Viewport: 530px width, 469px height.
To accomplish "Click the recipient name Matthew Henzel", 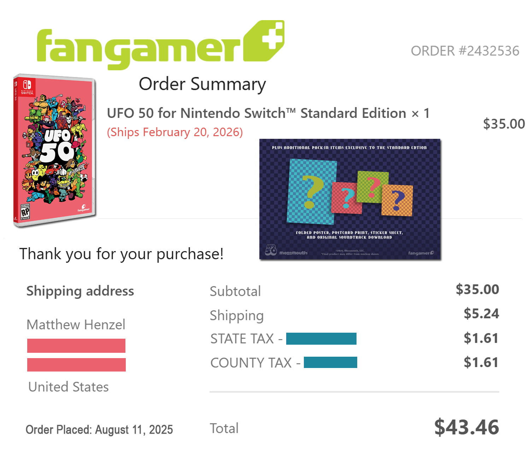I will (76, 325).
